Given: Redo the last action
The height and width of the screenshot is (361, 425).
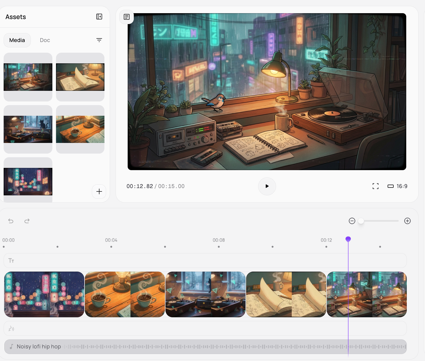Looking at the screenshot, I should [27, 221].
